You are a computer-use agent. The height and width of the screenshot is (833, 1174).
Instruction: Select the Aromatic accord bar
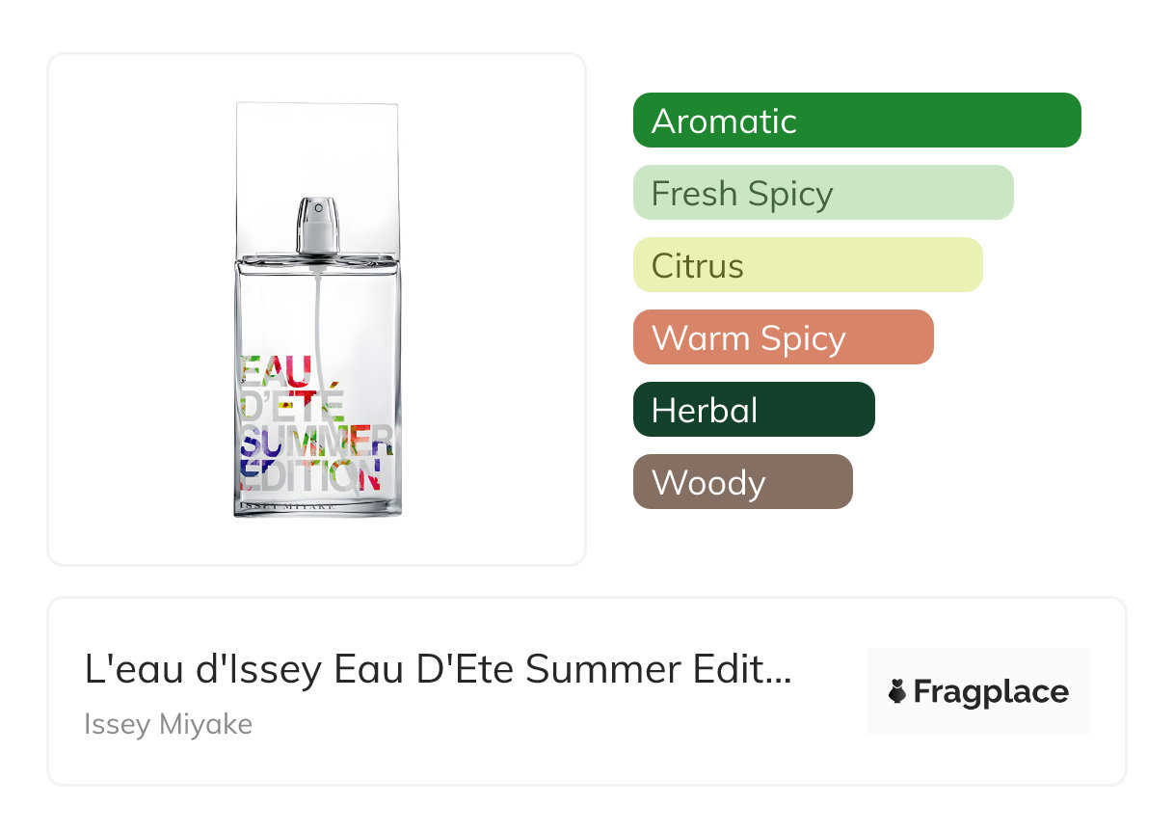click(857, 121)
